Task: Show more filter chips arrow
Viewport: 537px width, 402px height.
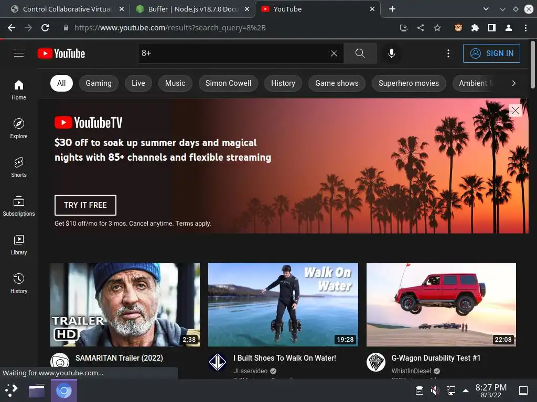Action: 513,83
